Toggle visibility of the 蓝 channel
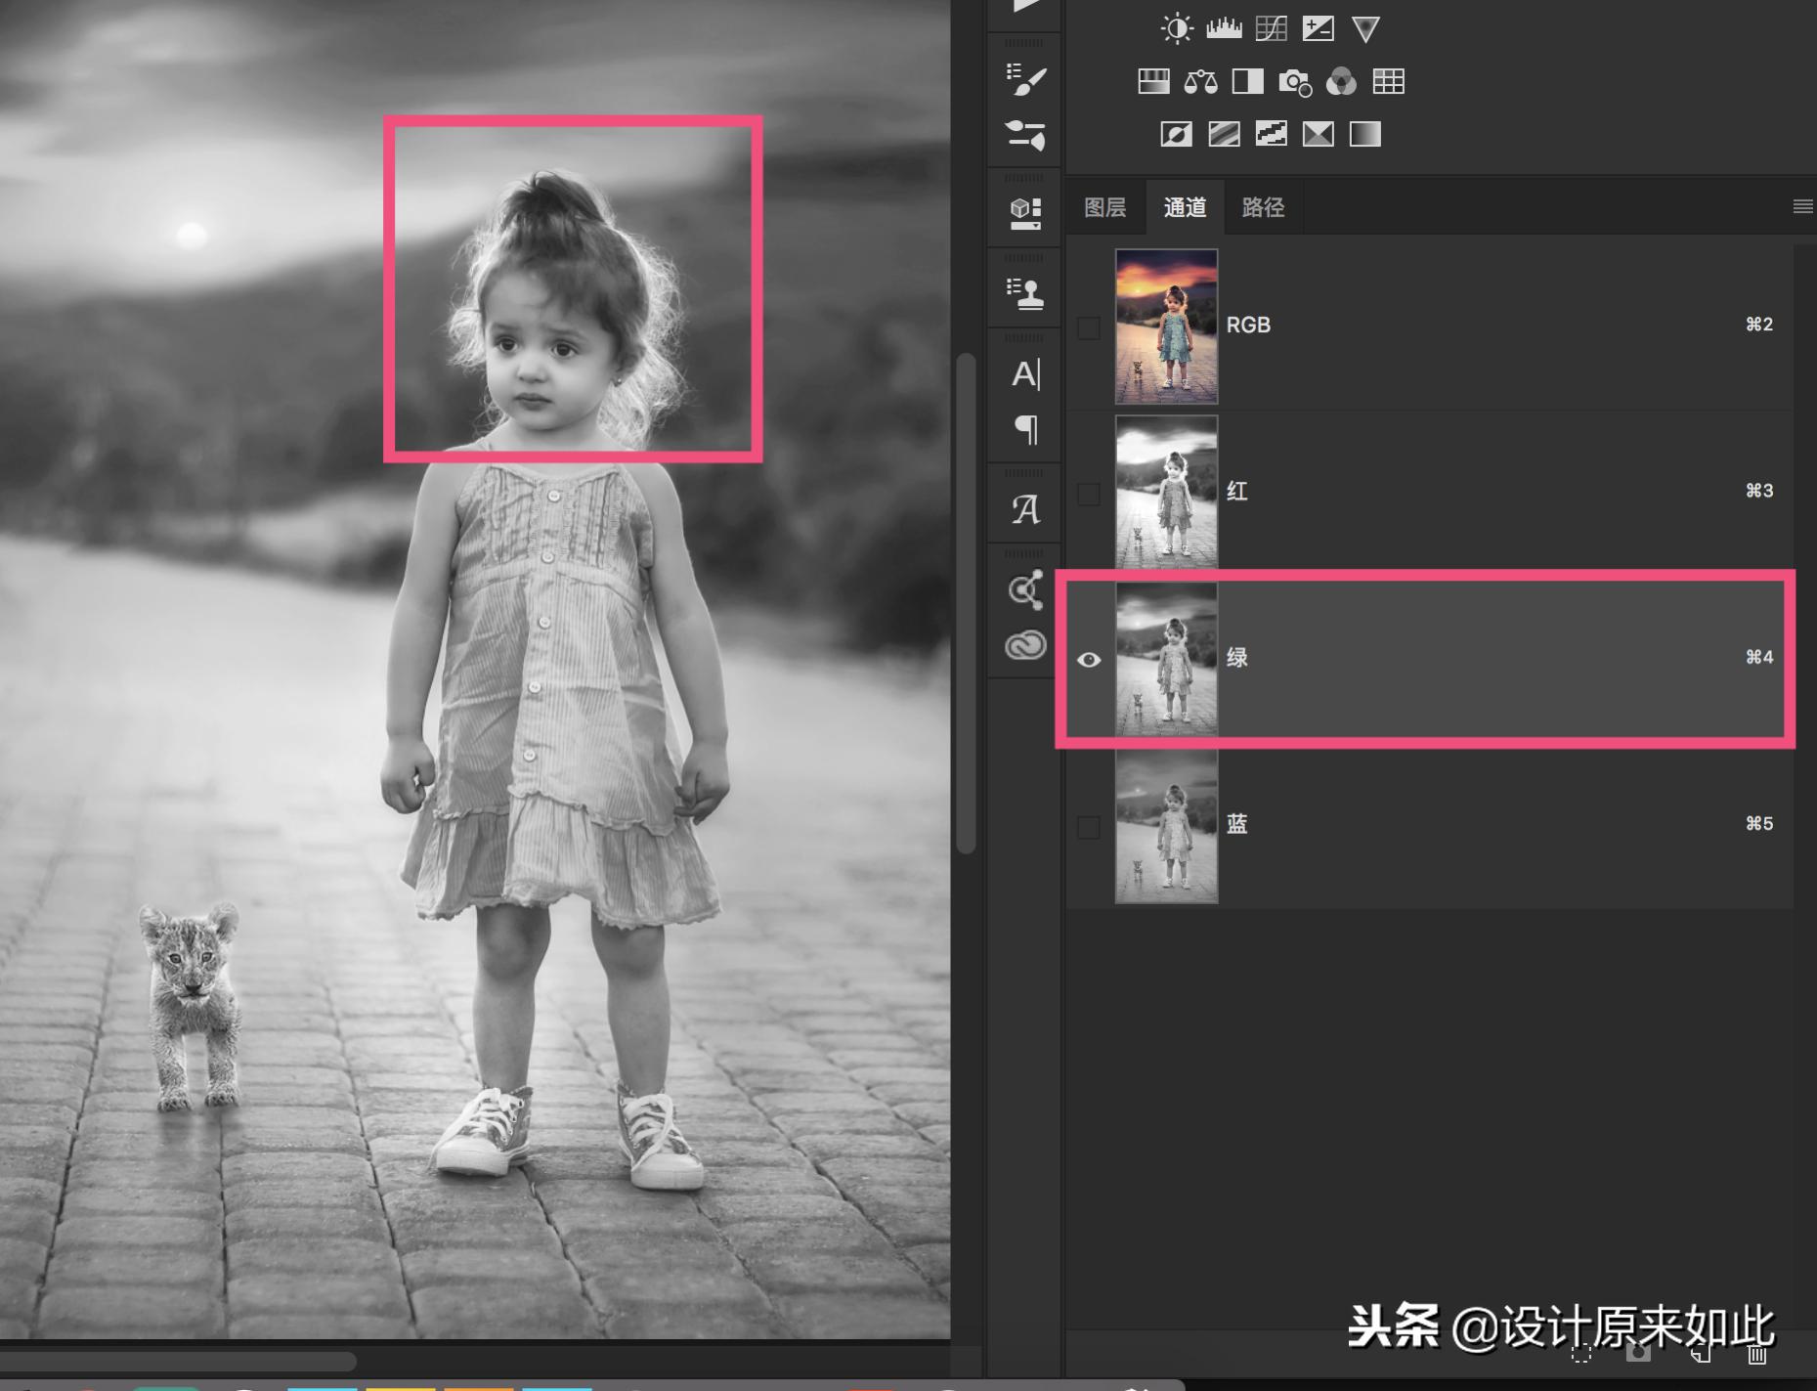Screen dimensions: 1817x1391 [1089, 827]
